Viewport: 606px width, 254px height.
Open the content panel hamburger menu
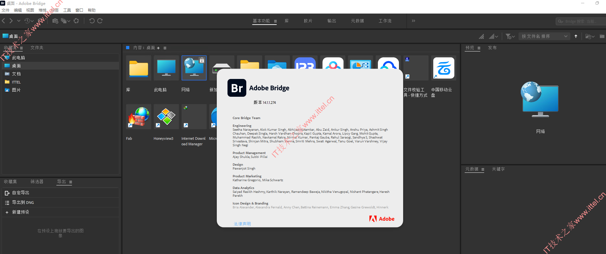[x=165, y=48]
